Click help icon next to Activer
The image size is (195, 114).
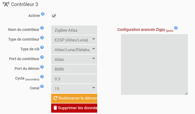coord(43,14)
